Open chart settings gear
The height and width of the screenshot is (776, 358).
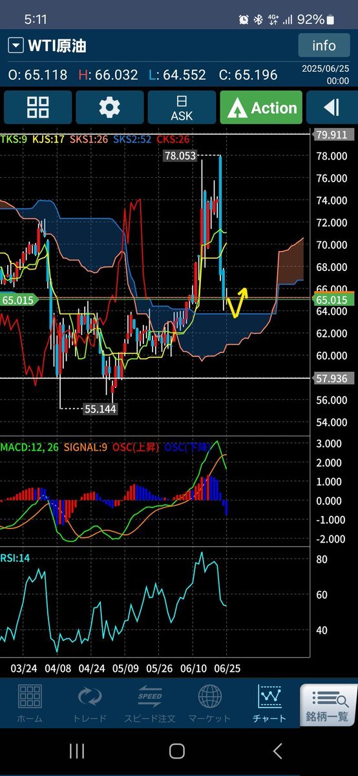pos(110,107)
